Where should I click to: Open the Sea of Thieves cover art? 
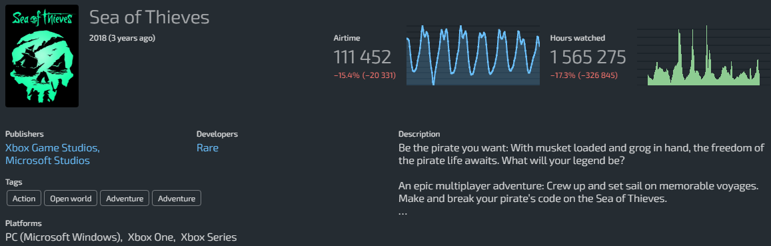pos(42,55)
